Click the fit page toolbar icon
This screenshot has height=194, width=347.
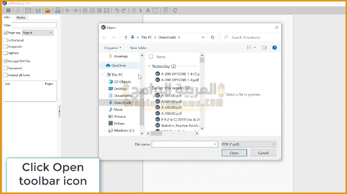tap(107, 10)
